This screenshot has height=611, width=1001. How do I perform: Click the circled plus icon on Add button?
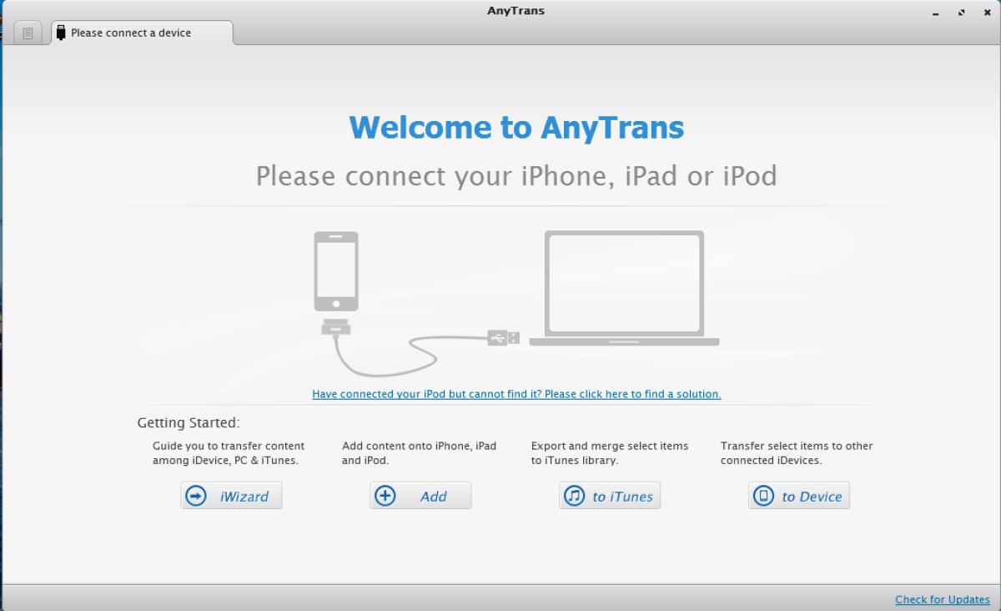pyautogui.click(x=385, y=495)
